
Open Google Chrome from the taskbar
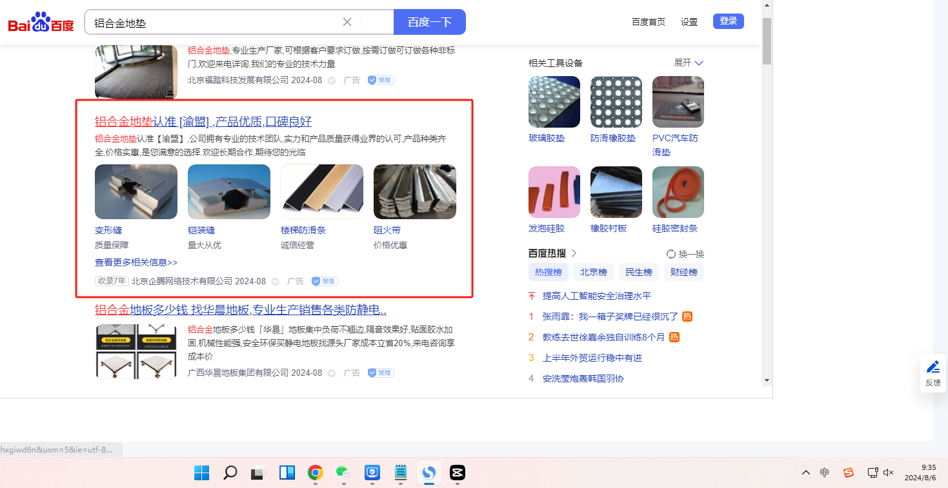coord(315,473)
